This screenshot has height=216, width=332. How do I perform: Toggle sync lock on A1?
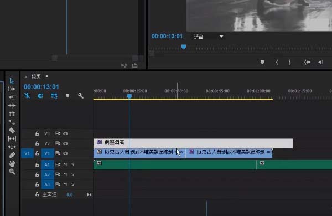[x=58, y=164]
